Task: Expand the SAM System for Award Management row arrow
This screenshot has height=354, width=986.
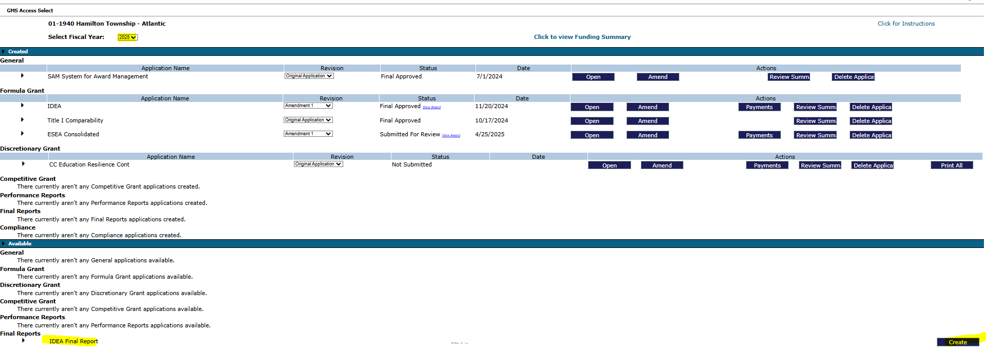Action: tap(22, 76)
